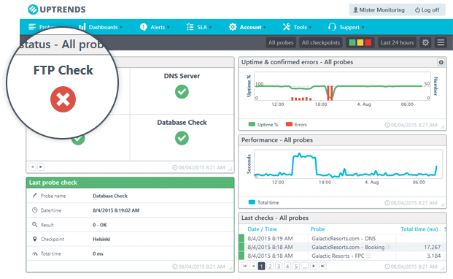Screen dimensions: 453x279
Task: Click the Uptrends logo
Action: point(57,9)
